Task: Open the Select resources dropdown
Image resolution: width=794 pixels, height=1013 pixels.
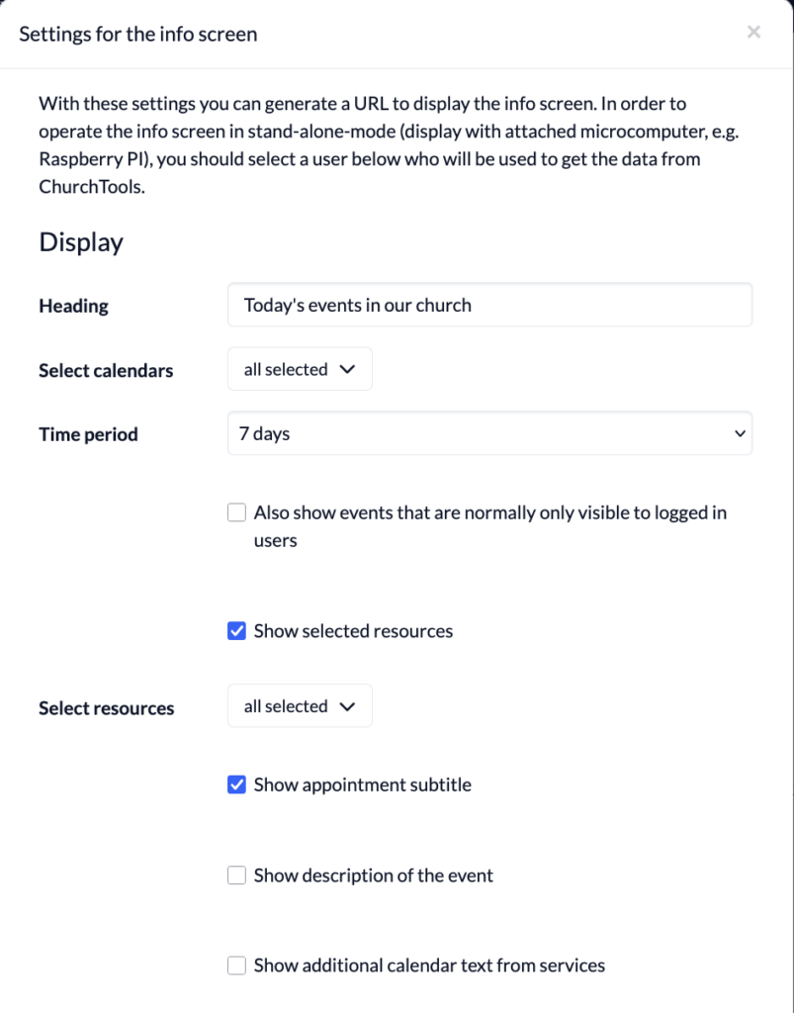Action: click(300, 706)
